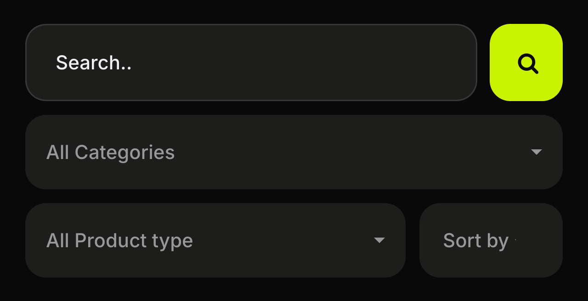Open the Sort by dropdown
The image size is (588, 301).
click(x=491, y=240)
